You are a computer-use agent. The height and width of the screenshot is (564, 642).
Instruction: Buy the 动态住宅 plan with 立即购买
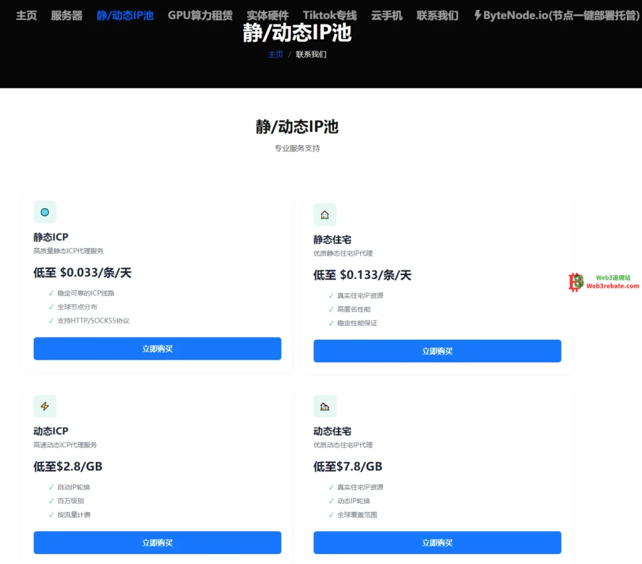437,543
